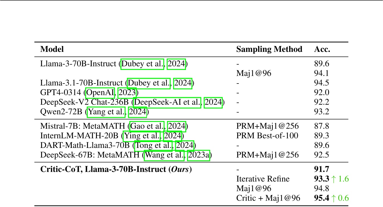Click the 2023a year citation link

(x=198, y=155)
